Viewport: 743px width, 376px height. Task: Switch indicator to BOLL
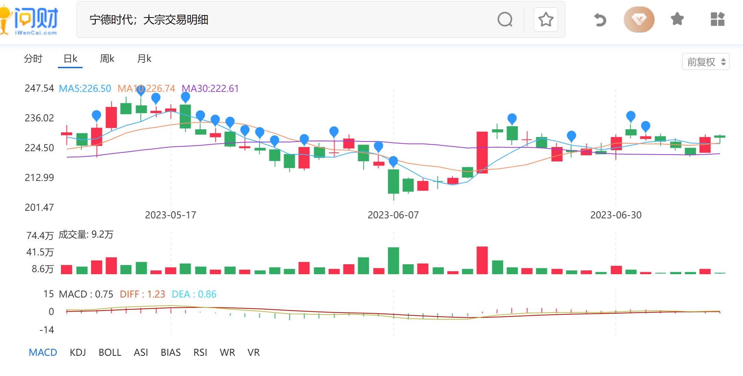point(110,352)
